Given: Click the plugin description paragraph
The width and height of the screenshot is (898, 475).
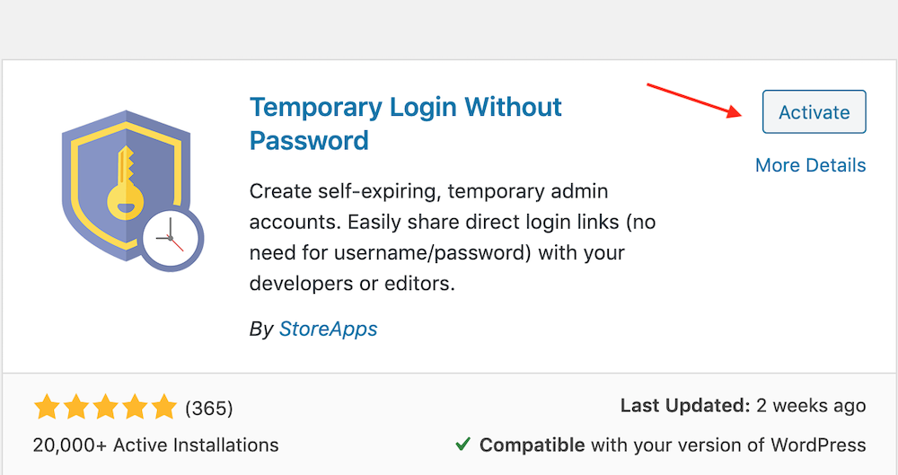Looking at the screenshot, I should [453, 237].
